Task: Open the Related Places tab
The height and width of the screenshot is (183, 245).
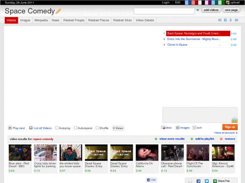Action: [99, 20]
